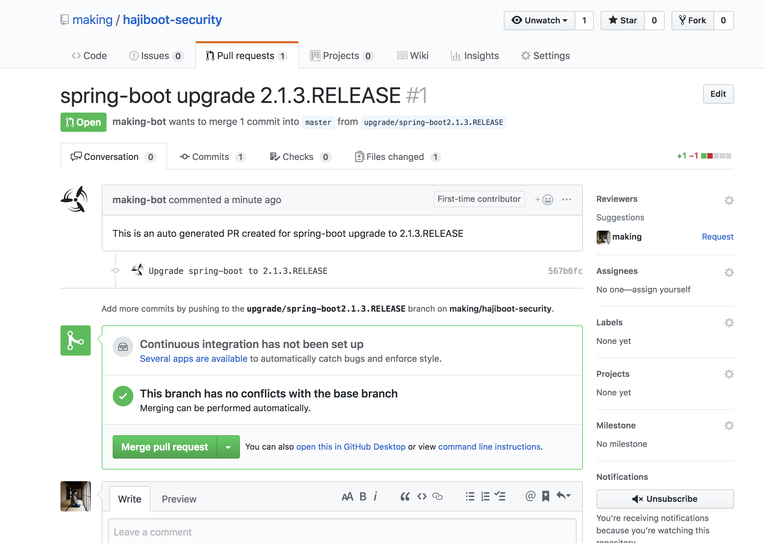Click Merge pull request button
This screenshot has height=543, width=765.
coord(165,447)
